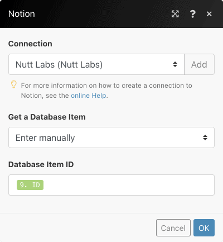The height and width of the screenshot is (242, 223).
Task: Open the Enter manually dropdown
Action: click(x=111, y=137)
